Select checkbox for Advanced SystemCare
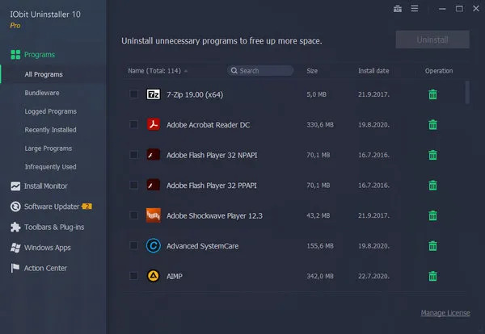The width and height of the screenshot is (485, 334). click(x=133, y=245)
